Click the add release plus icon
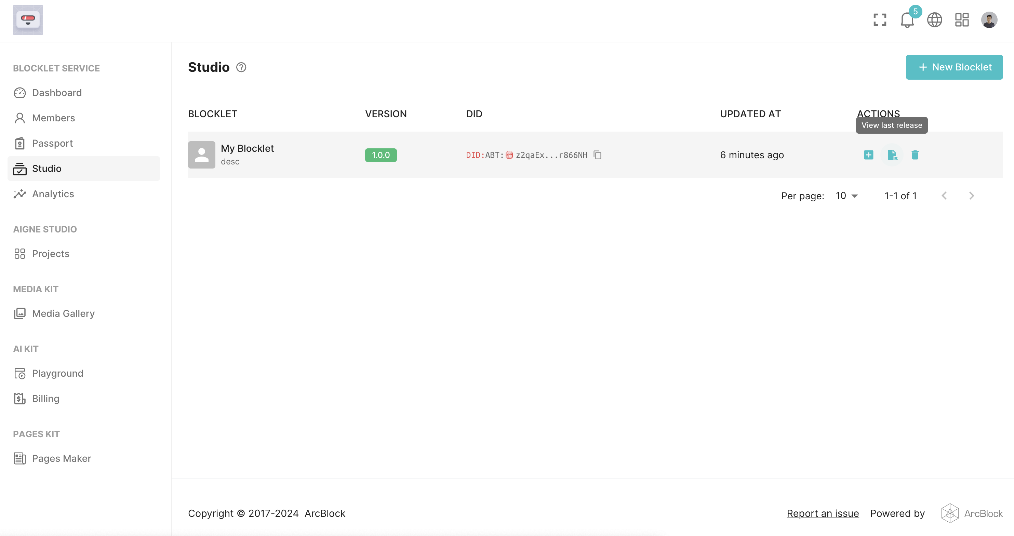 [868, 155]
